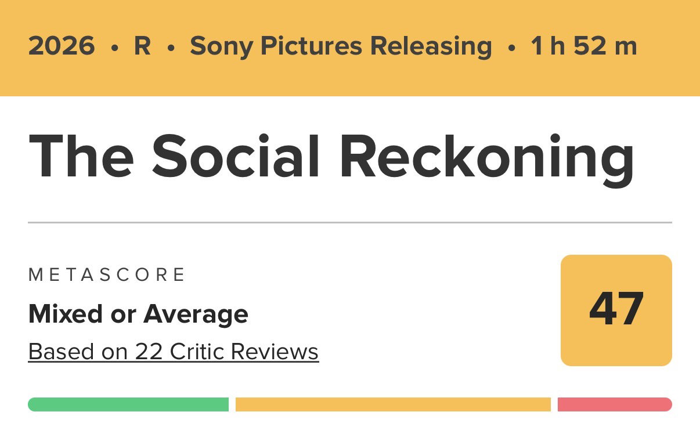Viewport: 700px width, 430px height.
Task: Click the word Social in the movie title
Action: (236, 156)
